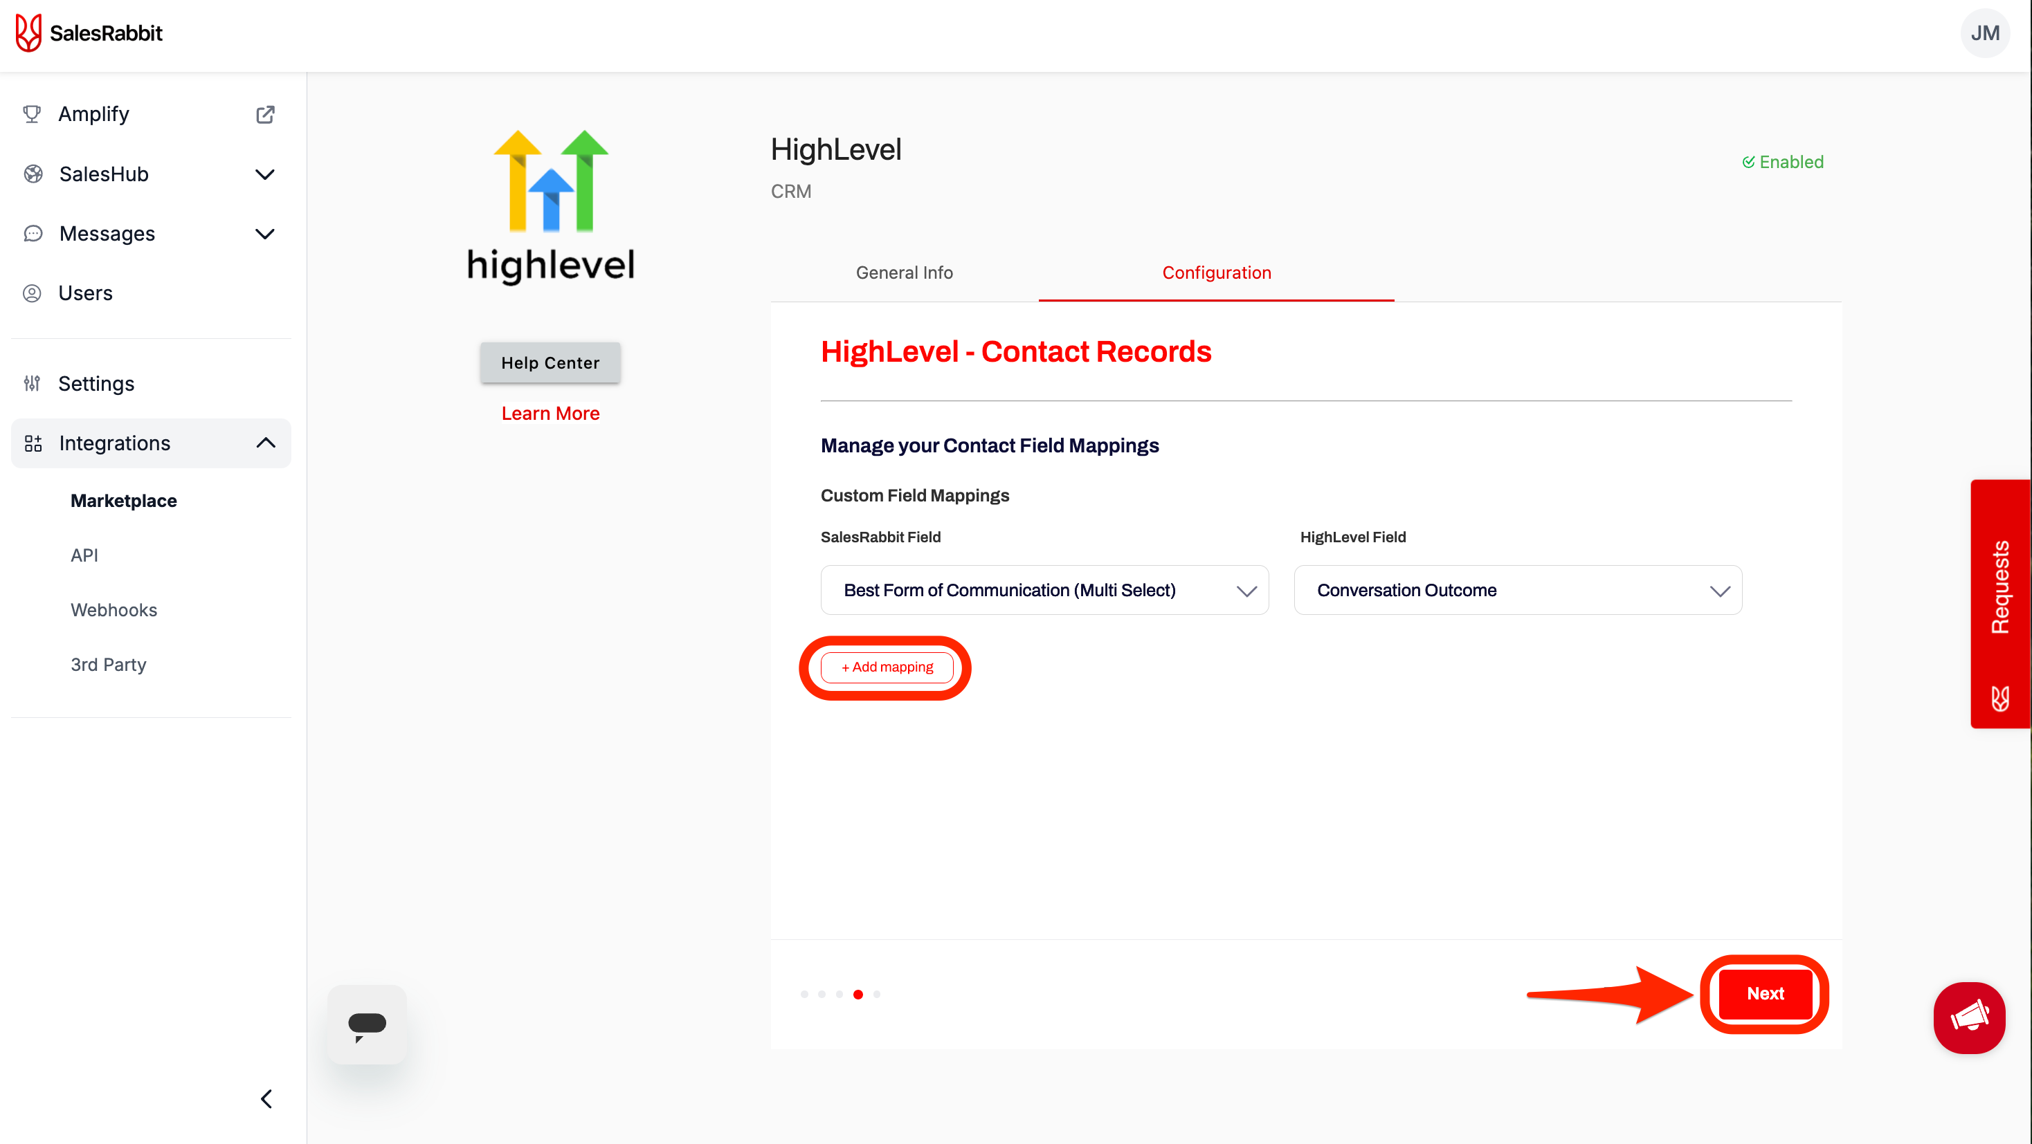Open the chat bubble widget
The height and width of the screenshot is (1144, 2032).
[x=367, y=1024]
